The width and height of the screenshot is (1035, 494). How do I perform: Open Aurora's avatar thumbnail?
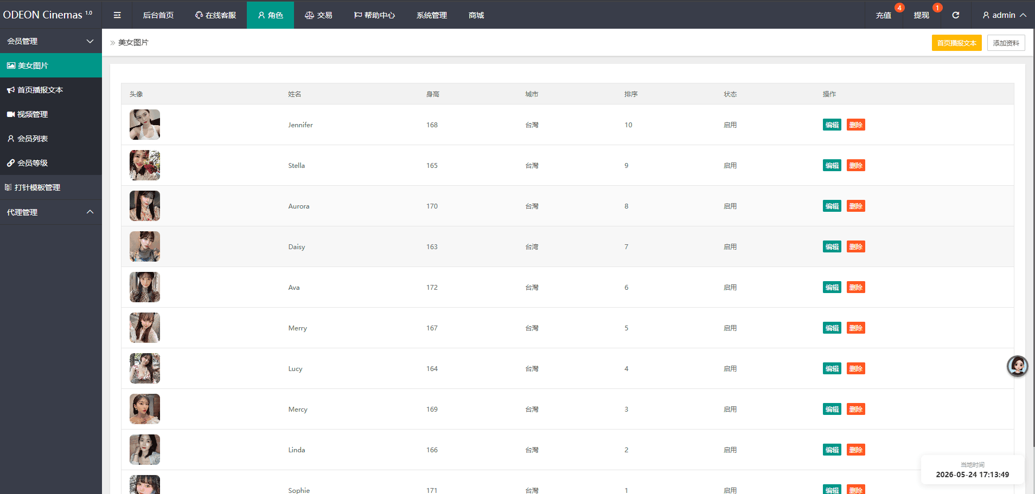click(x=145, y=206)
